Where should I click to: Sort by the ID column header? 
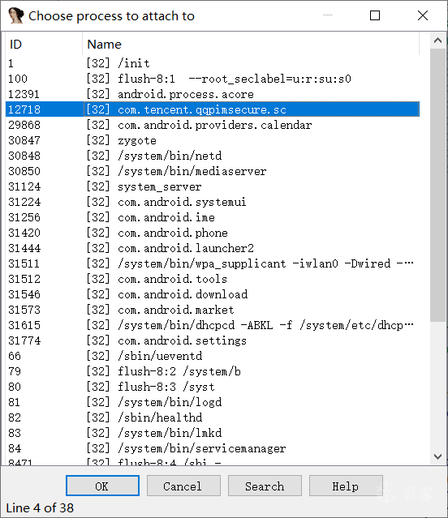click(x=44, y=45)
